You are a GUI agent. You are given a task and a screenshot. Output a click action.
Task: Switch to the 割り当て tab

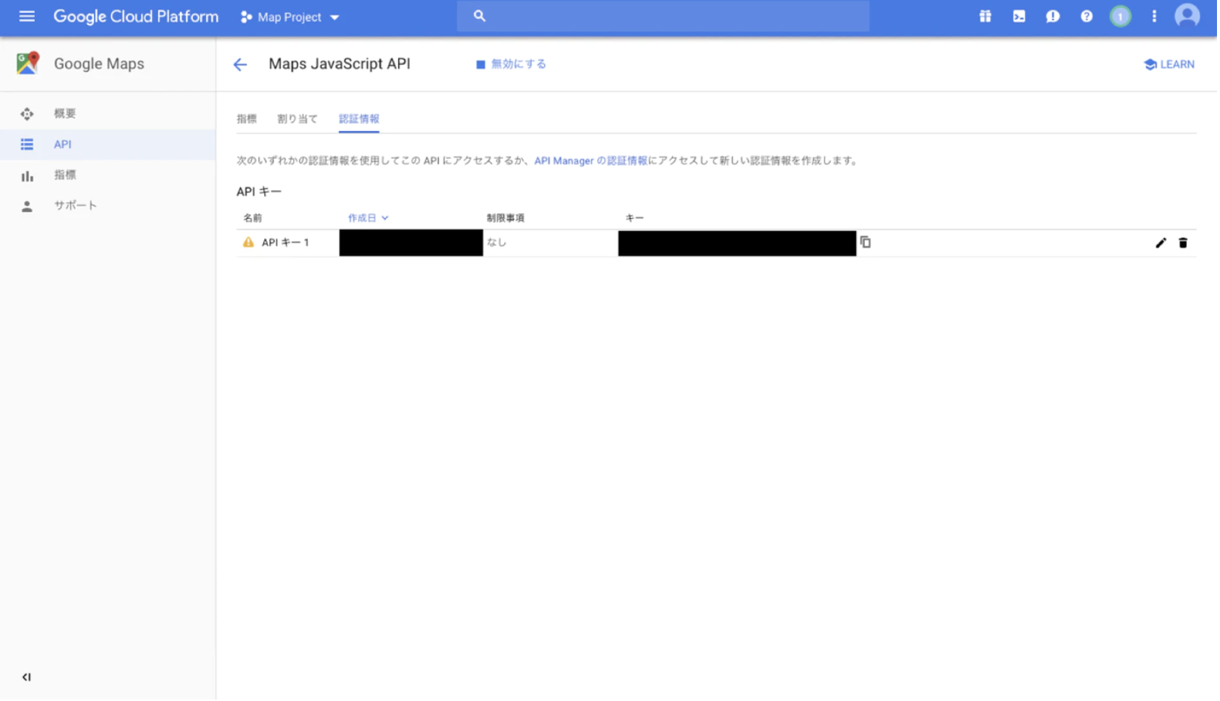[298, 119]
